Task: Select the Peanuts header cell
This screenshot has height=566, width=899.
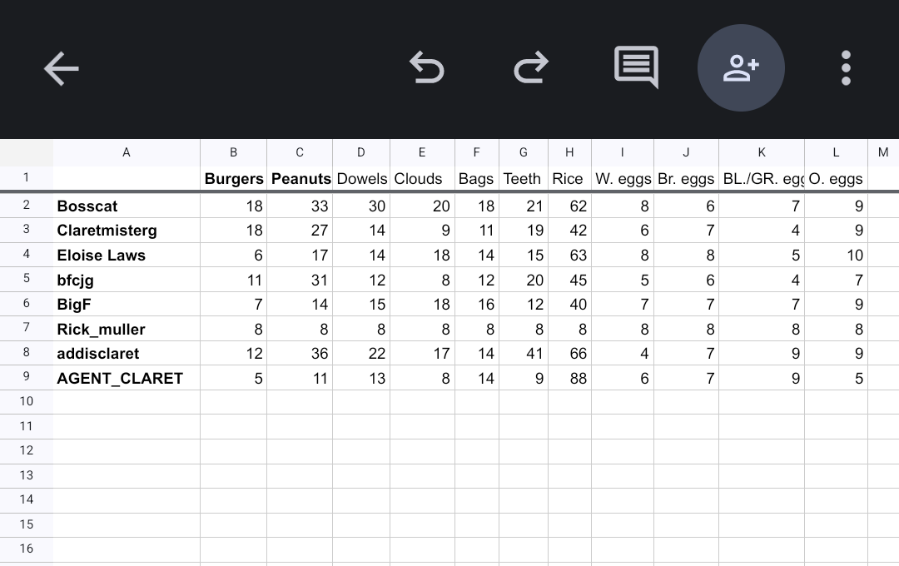Action: [x=300, y=179]
